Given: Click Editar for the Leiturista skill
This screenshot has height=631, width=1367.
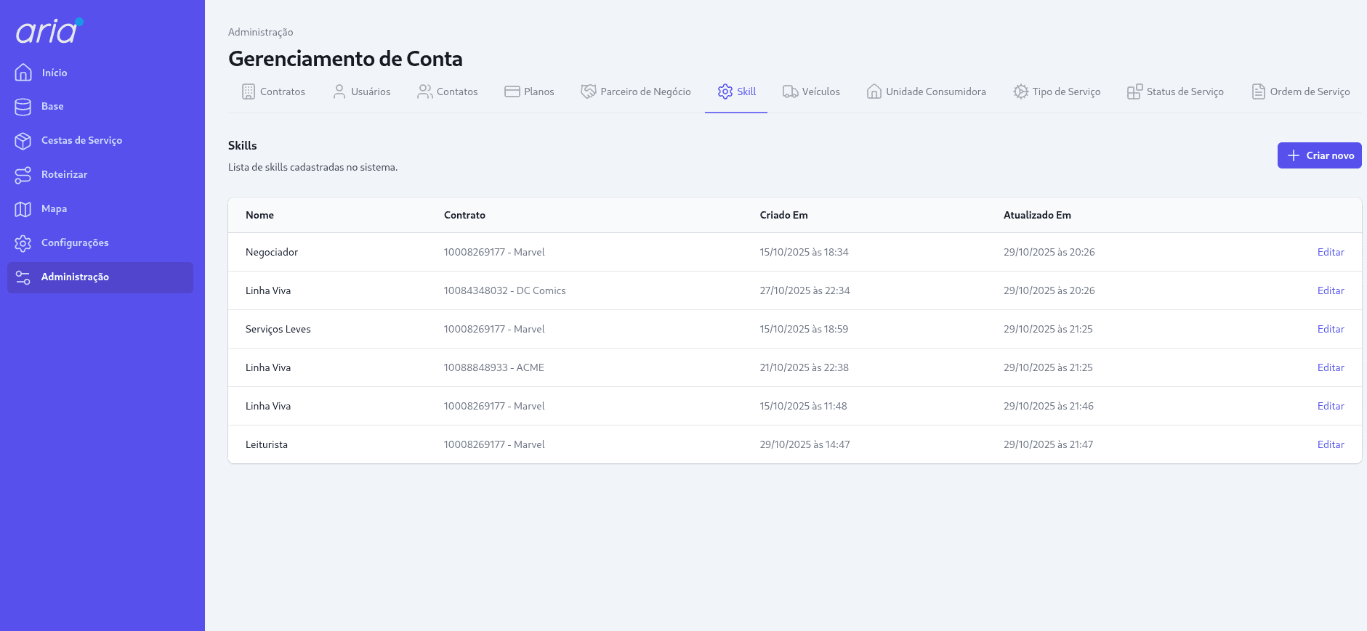Looking at the screenshot, I should pos(1330,444).
